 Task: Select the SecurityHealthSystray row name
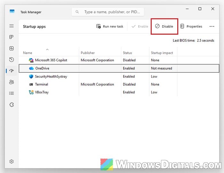pyautogui.click(x=51, y=76)
